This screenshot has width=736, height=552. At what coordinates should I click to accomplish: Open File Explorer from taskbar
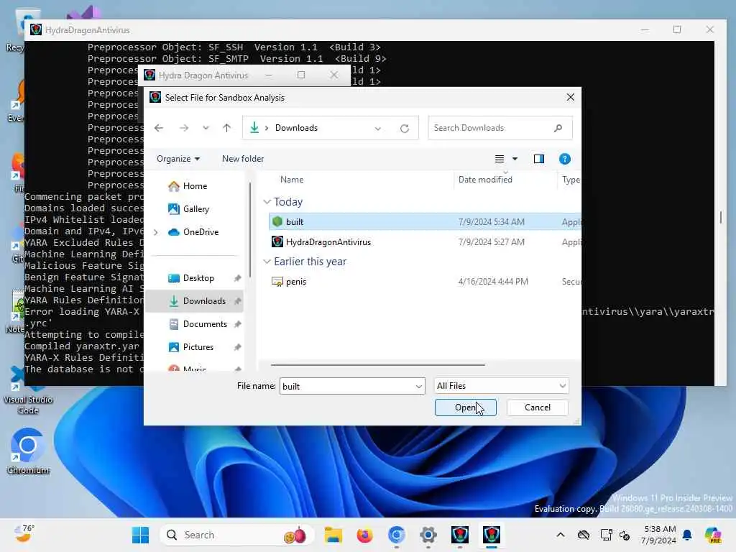tap(333, 535)
